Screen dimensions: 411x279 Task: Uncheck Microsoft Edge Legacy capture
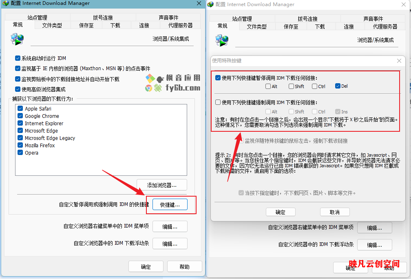click(x=20, y=138)
